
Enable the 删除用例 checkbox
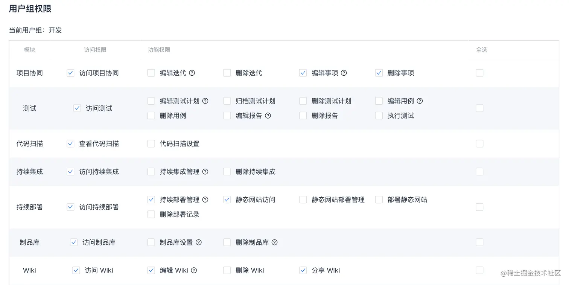(151, 116)
